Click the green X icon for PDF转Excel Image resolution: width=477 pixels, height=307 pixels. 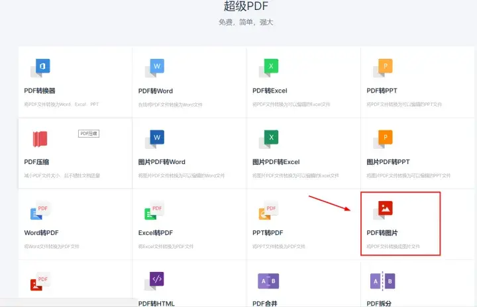(268, 67)
